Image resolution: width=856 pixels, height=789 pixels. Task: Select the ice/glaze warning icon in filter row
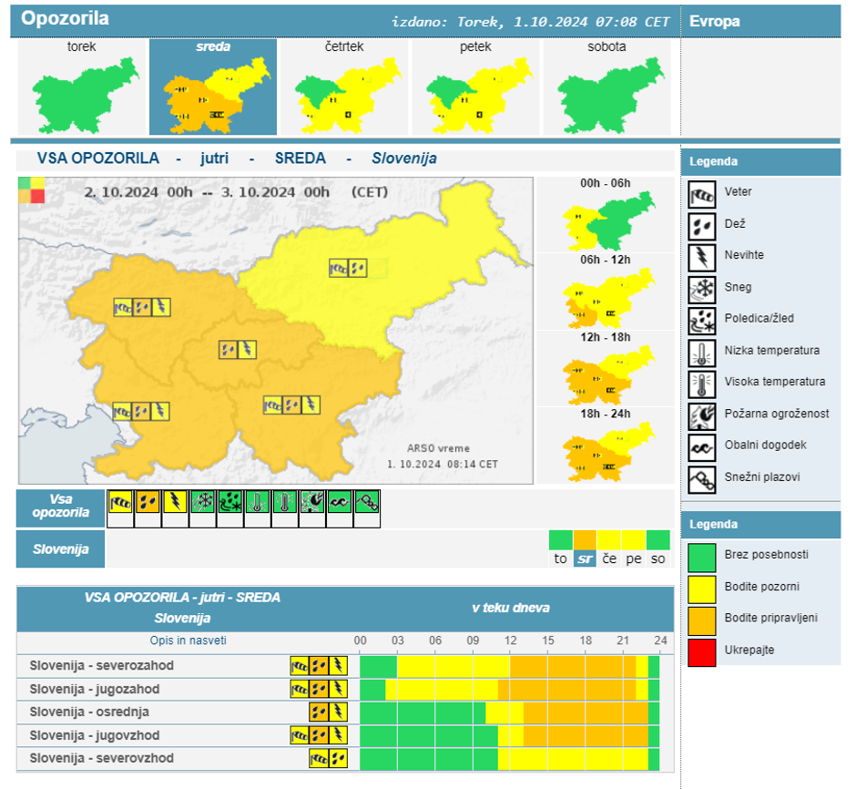coord(230,503)
